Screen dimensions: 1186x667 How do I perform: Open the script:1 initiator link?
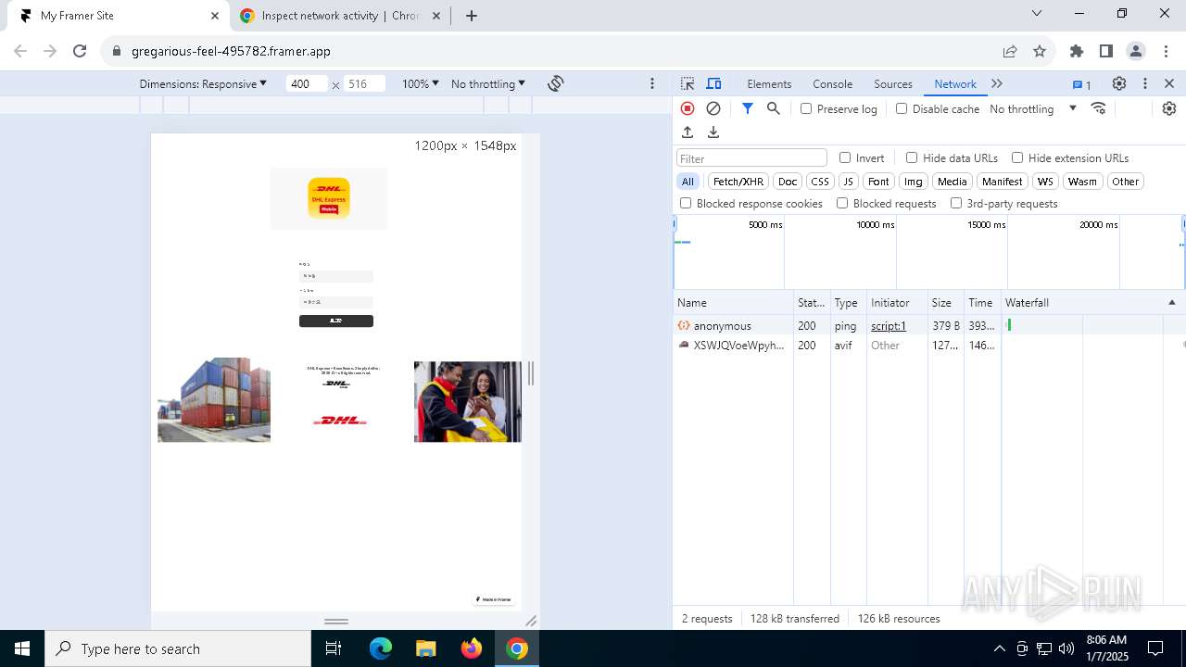coord(889,325)
